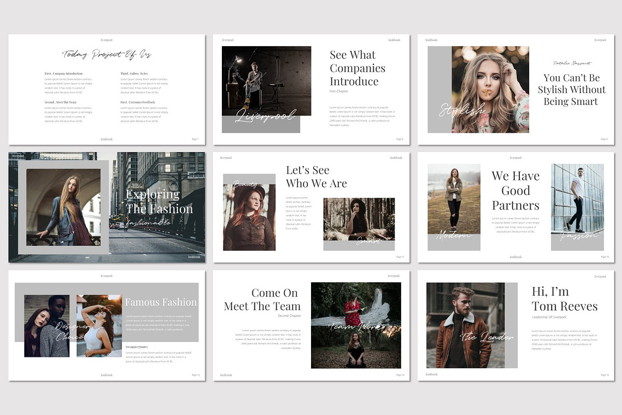The image size is (622, 415).
Task: Select the 'You Can't Be Stylish Without Being Smart' heading
Action: [571, 89]
